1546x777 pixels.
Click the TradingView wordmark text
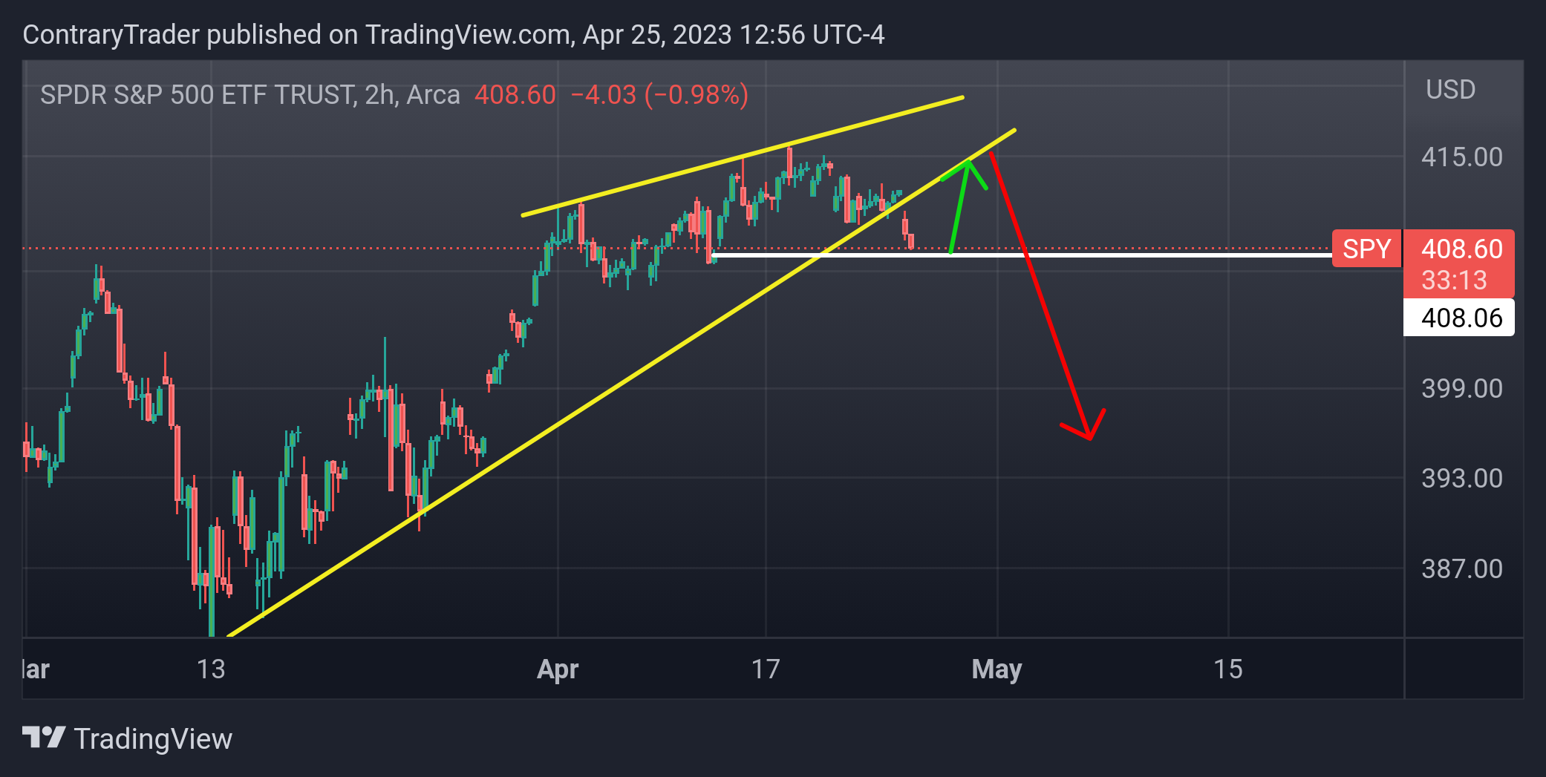[153, 739]
